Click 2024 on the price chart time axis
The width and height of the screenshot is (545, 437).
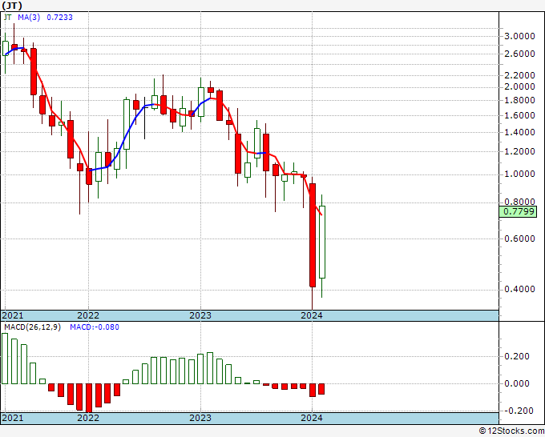tap(312, 315)
